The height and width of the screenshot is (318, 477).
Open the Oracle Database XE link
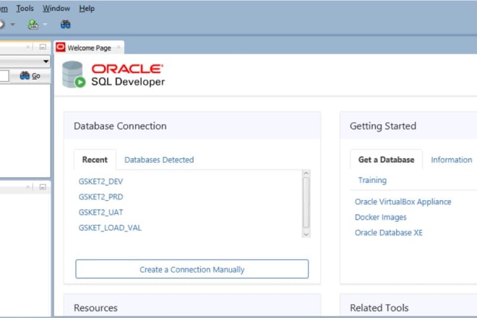(389, 233)
